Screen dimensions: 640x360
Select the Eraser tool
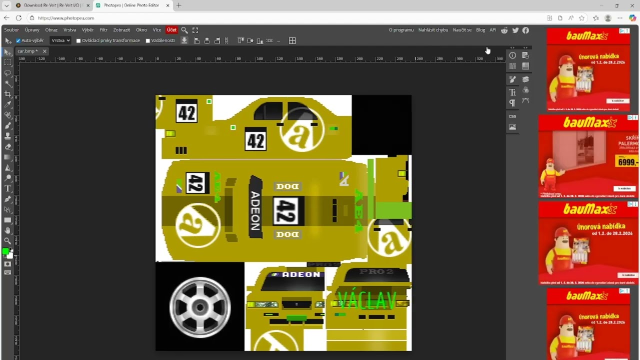[7, 146]
